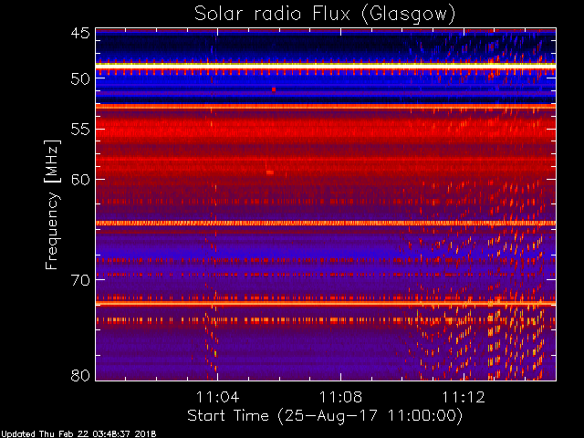Screen dimensions: 584x438
Task: Click the 11:08 time tick label
Action: pyautogui.click(x=340, y=397)
